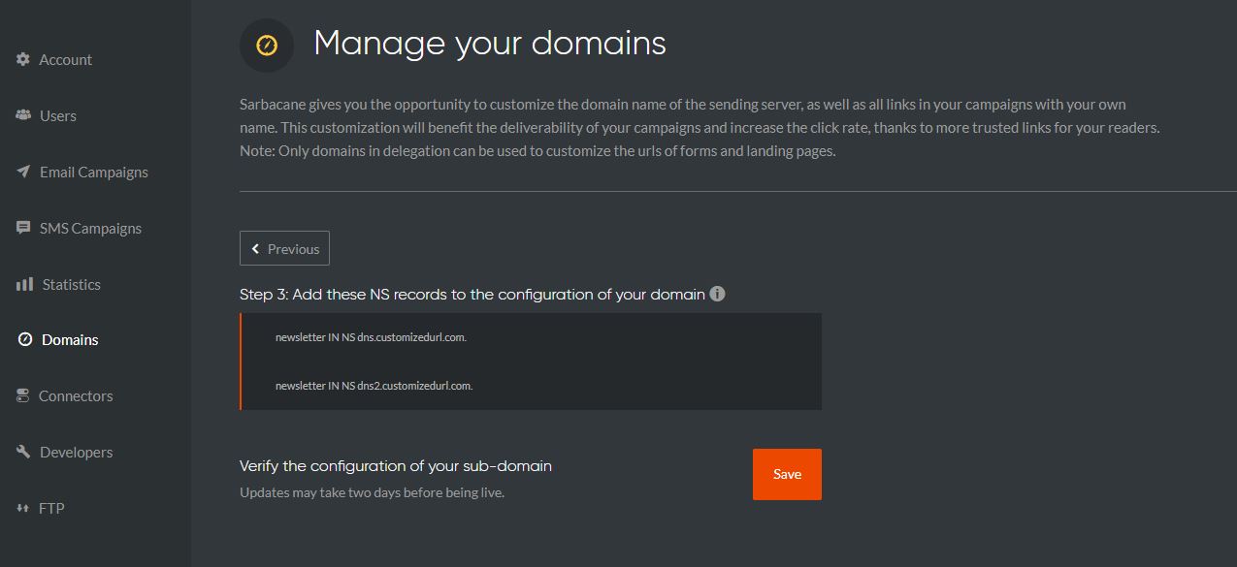This screenshot has width=1237, height=567.
Task: Click the Previous button's left chevron
Action: (256, 249)
